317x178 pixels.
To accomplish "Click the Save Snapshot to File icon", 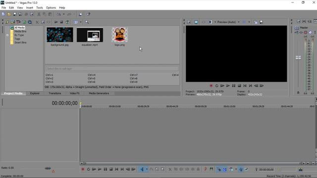I will pyautogui.click(x=261, y=22).
